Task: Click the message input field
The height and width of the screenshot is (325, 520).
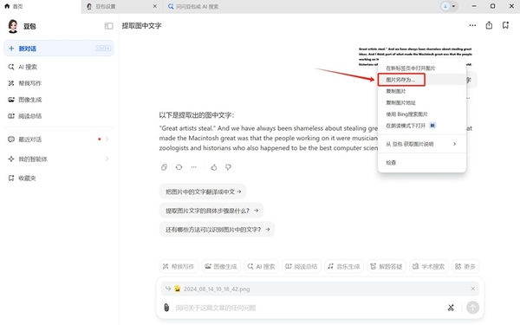Action: (309, 308)
